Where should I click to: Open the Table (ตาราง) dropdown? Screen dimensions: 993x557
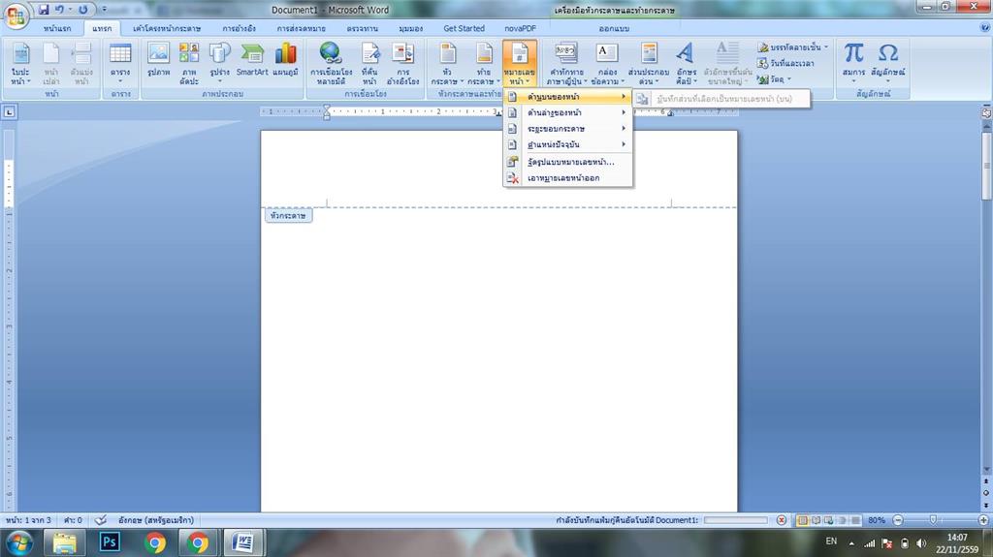(x=120, y=64)
